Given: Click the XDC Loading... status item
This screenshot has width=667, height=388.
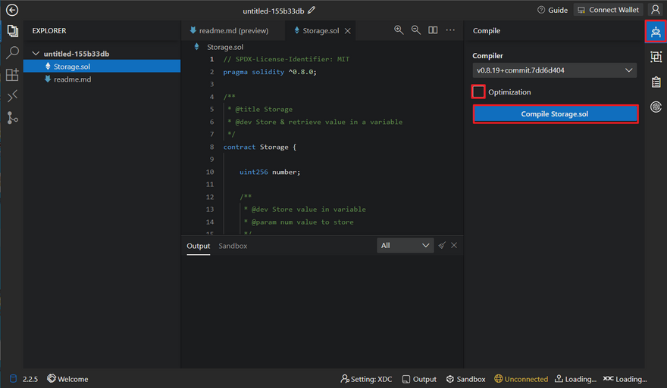Looking at the screenshot, I should click(x=625, y=379).
